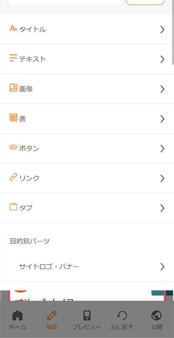Open the ボタン menu entry label
The width and height of the screenshot is (174, 338).
tap(29, 148)
